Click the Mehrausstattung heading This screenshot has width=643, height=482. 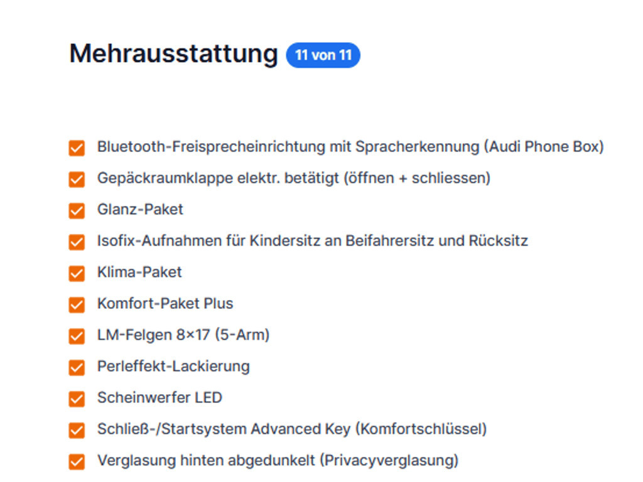[174, 54]
